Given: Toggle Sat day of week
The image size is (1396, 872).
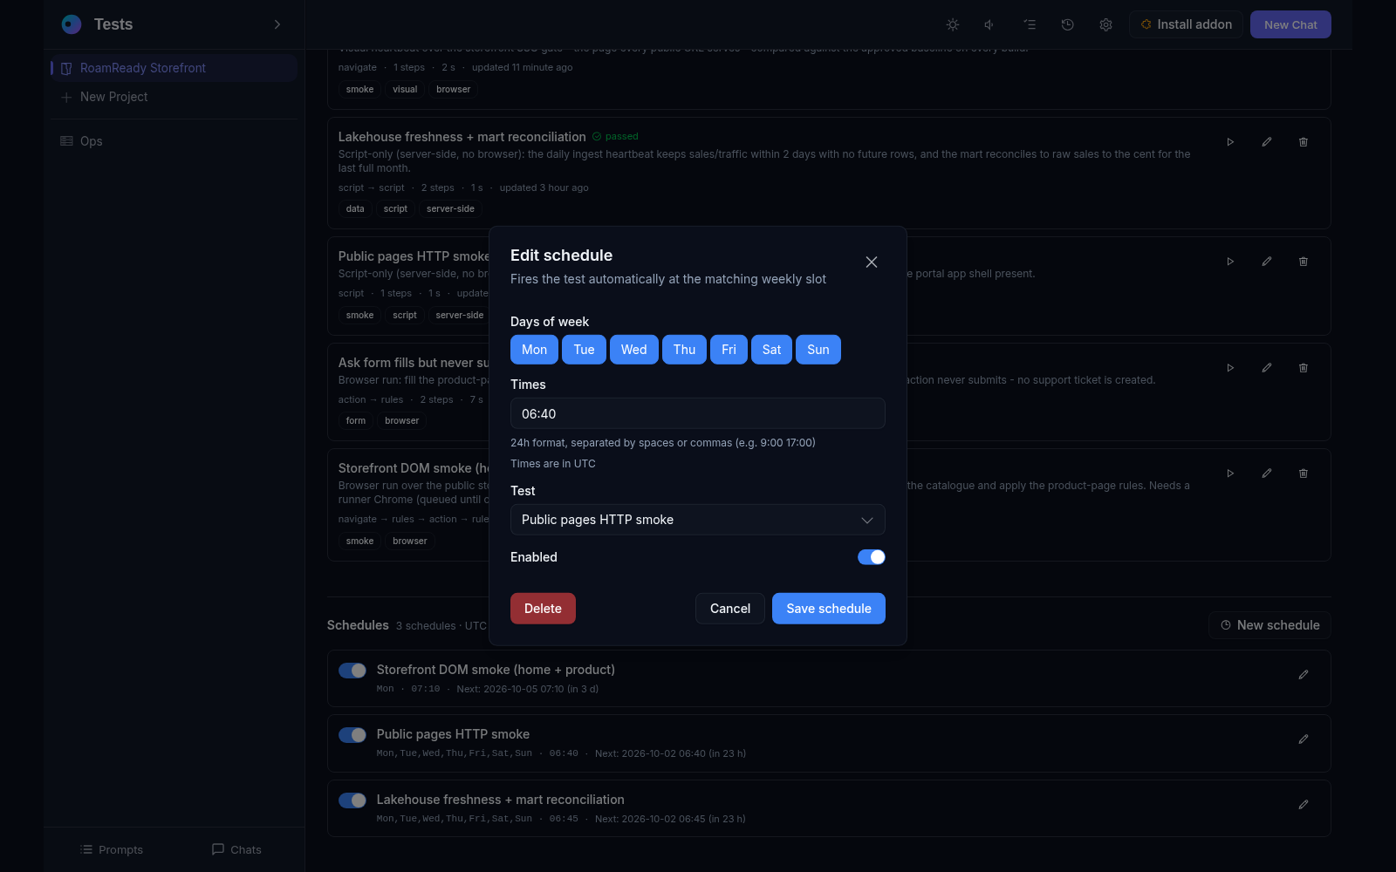Looking at the screenshot, I should (771, 350).
